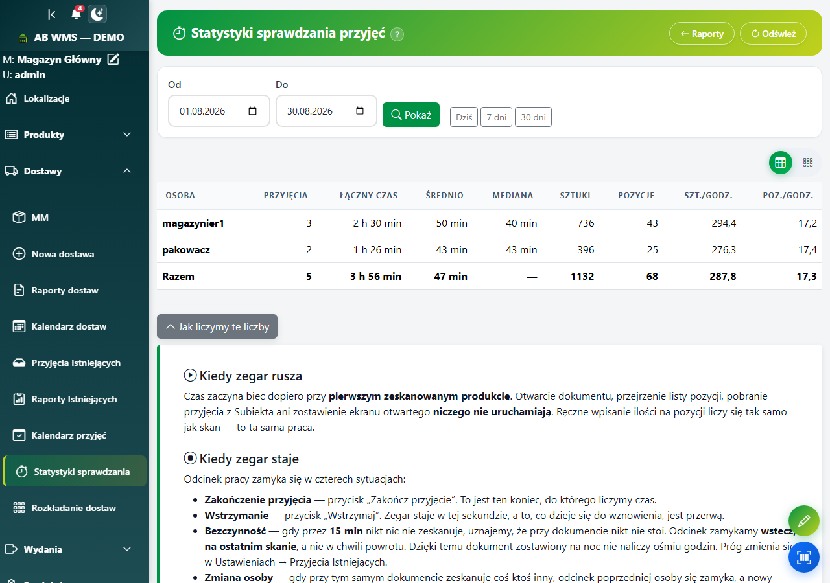Collapse the Jak liczymy te liczby section
The width and height of the screenshot is (830, 583).
217,326
